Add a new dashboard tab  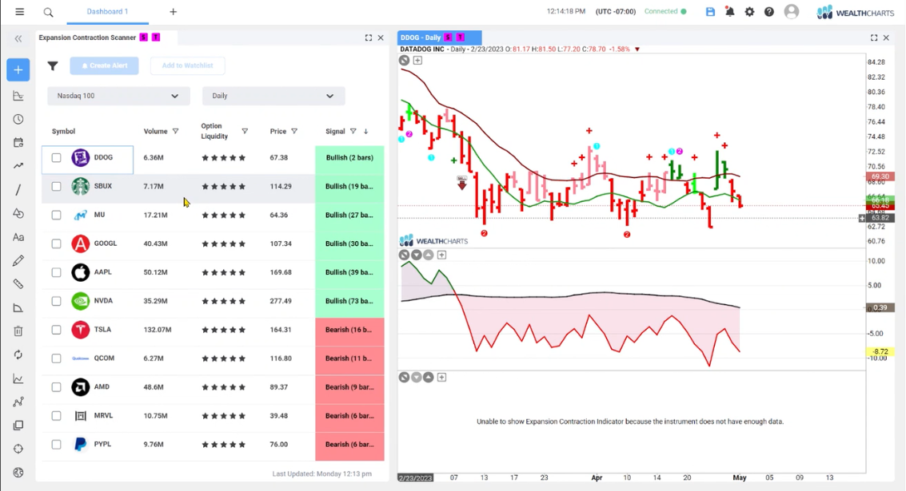[173, 11]
